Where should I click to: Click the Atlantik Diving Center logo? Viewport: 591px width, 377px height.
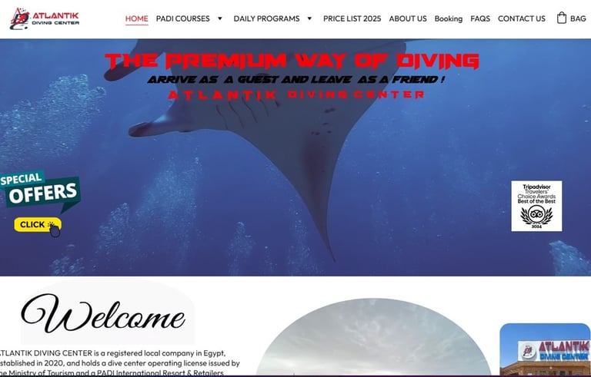pyautogui.click(x=45, y=18)
